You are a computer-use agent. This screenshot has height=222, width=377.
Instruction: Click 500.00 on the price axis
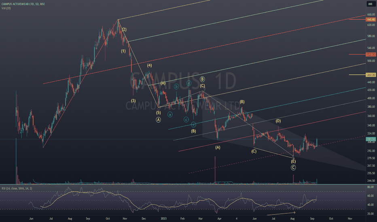tap(371, 61)
